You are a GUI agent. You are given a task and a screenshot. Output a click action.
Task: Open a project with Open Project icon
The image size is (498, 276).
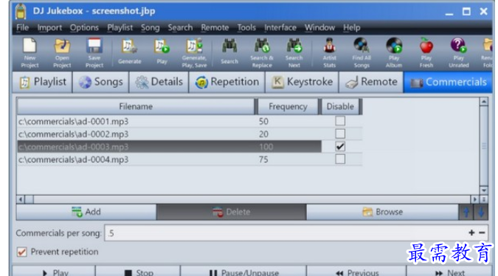point(62,52)
